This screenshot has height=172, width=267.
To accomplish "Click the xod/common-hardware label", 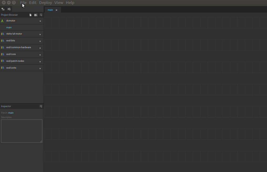I will click(19, 47).
